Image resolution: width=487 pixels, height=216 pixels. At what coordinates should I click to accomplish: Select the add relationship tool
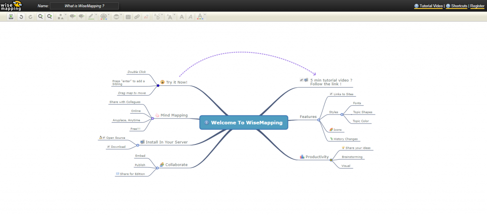146,17
